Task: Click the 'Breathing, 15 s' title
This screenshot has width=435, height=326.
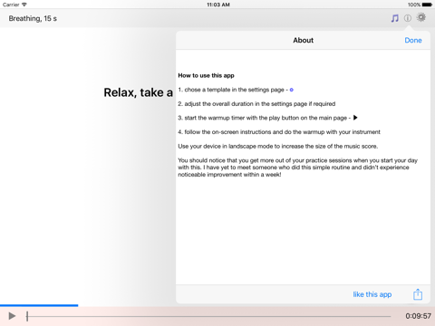Action: coord(33,18)
